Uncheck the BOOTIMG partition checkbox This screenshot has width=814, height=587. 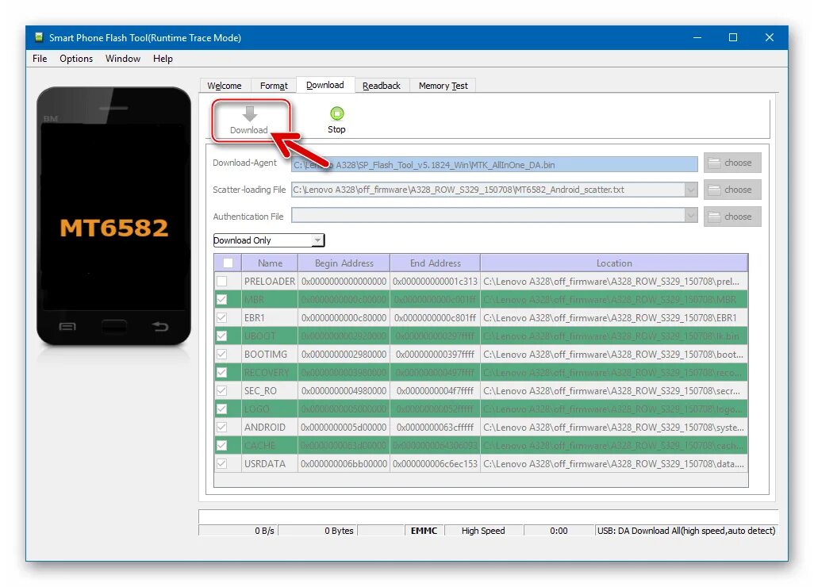click(221, 354)
